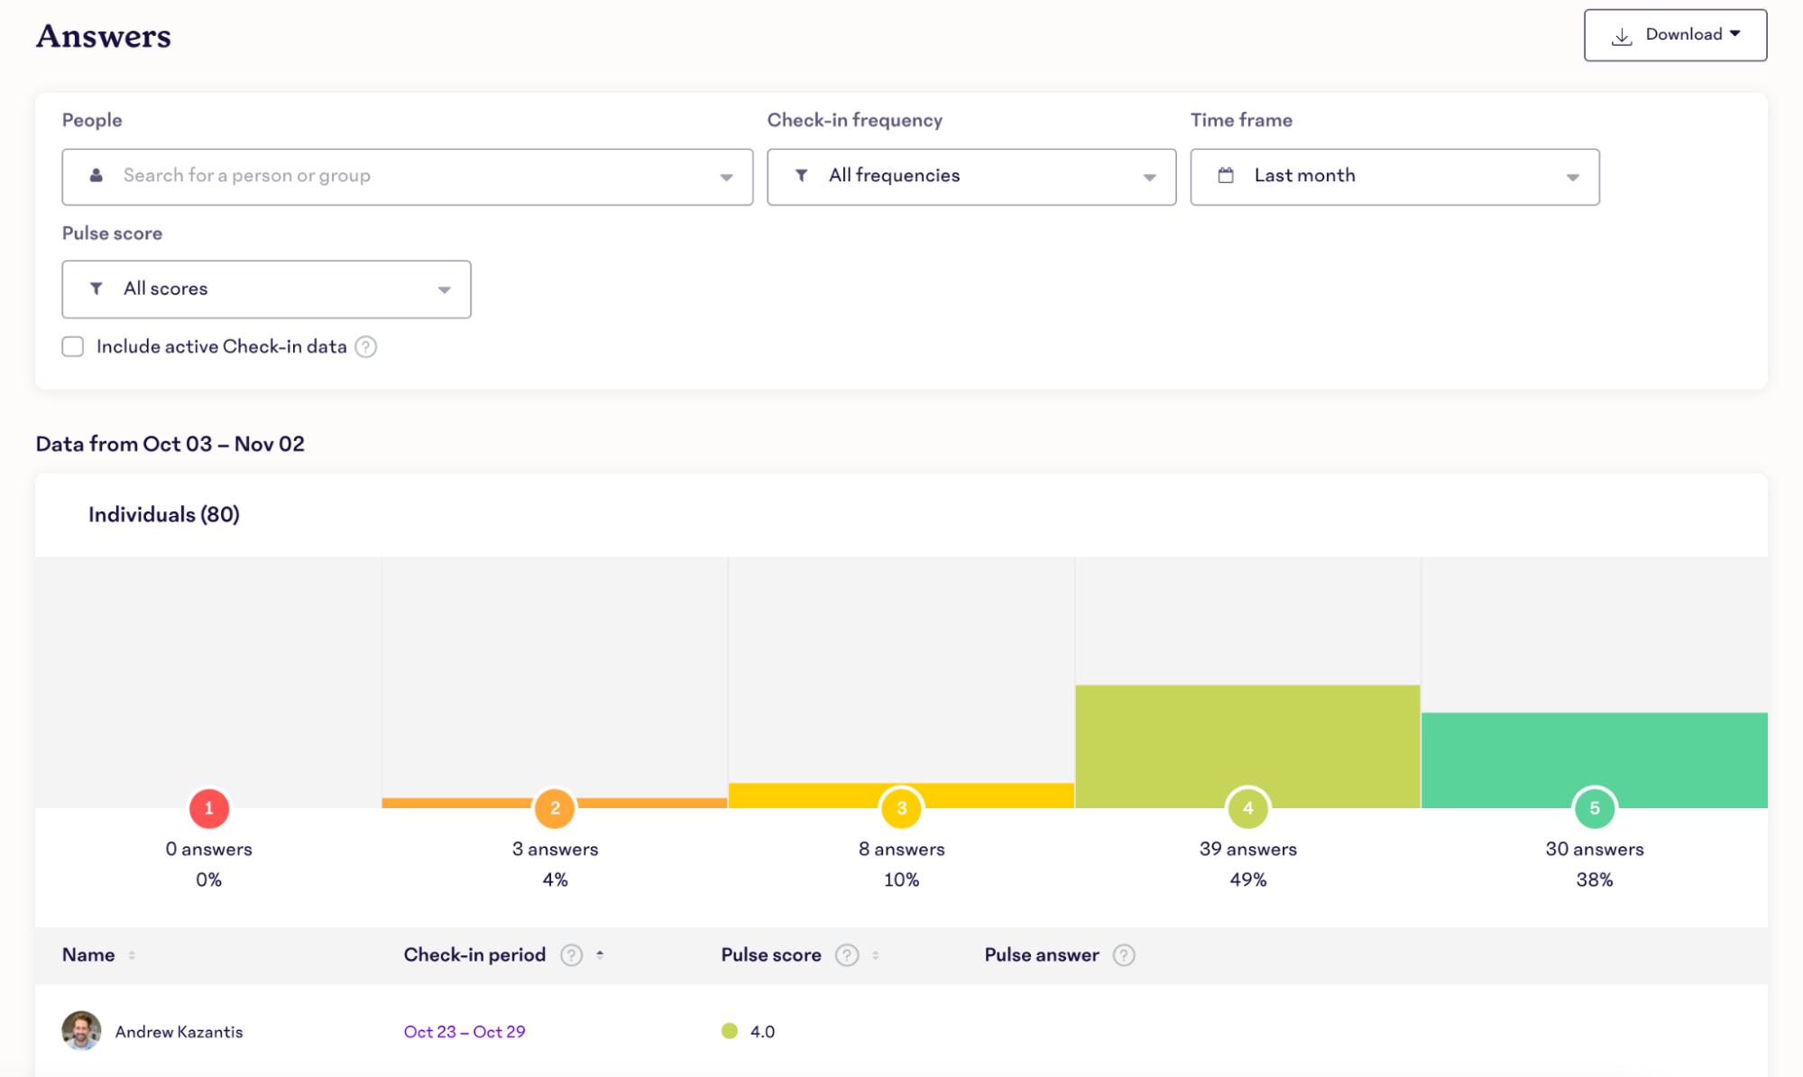Click the download icon in the Download button
Viewport: 1803px width, 1077px height.
(x=1624, y=34)
